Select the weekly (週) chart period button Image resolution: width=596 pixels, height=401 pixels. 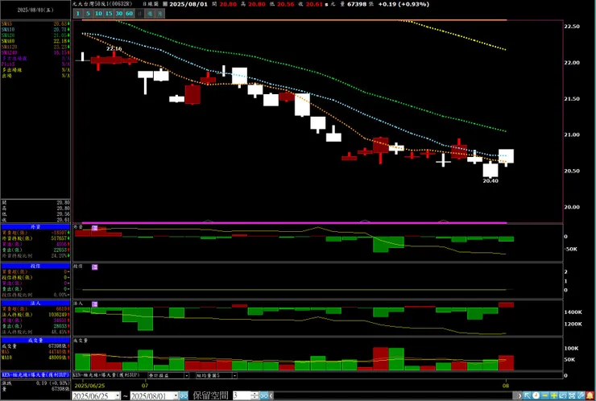[x=150, y=14]
